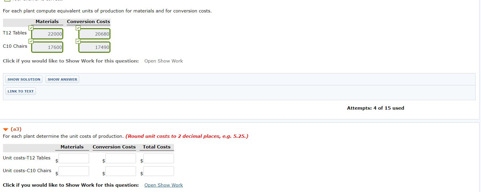This screenshot has width=481, height=192.
Task: Open Show Work for the unit costs question
Action: [163, 185]
